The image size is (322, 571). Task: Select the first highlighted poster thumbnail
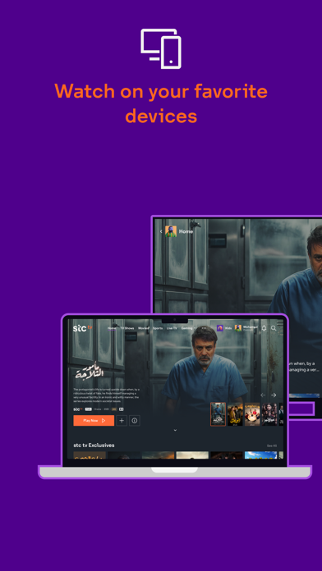pyautogui.click(x=218, y=414)
